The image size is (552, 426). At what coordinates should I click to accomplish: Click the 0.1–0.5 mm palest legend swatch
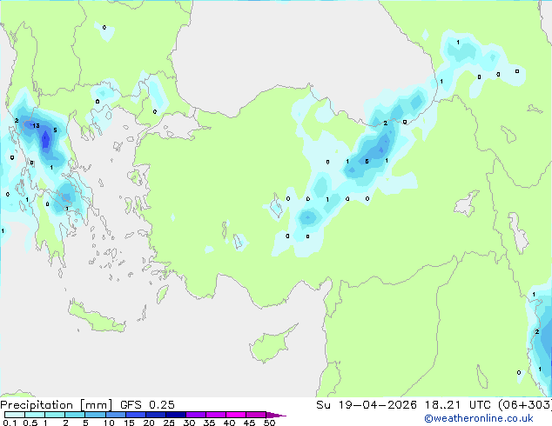pyautogui.click(x=15, y=415)
